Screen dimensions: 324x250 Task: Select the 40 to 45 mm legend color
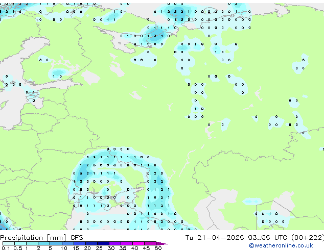(138, 243)
